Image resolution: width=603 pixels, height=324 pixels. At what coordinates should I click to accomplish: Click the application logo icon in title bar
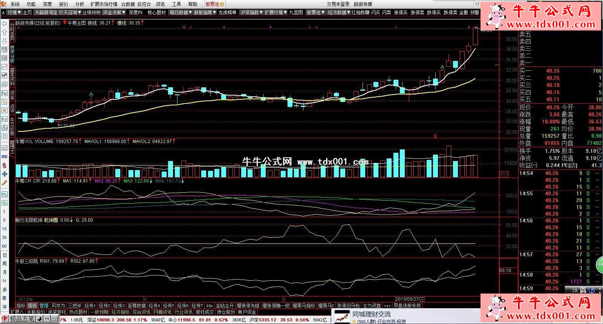click(x=3, y=4)
